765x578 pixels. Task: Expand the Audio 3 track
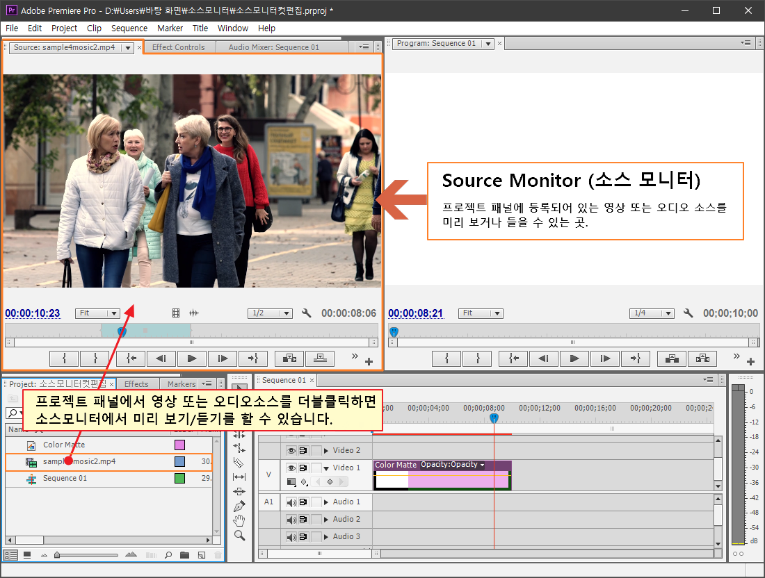click(326, 536)
